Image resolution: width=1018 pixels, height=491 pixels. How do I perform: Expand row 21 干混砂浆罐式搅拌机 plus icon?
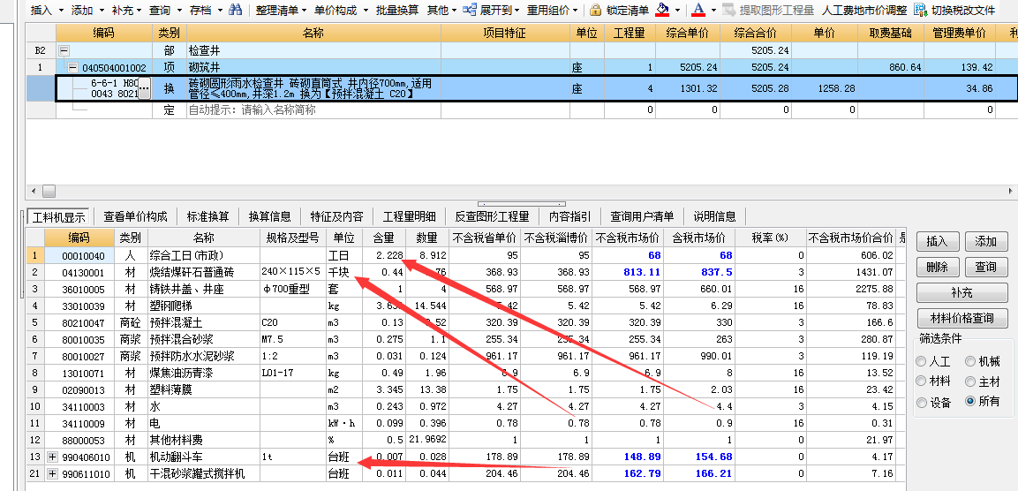pos(53,474)
